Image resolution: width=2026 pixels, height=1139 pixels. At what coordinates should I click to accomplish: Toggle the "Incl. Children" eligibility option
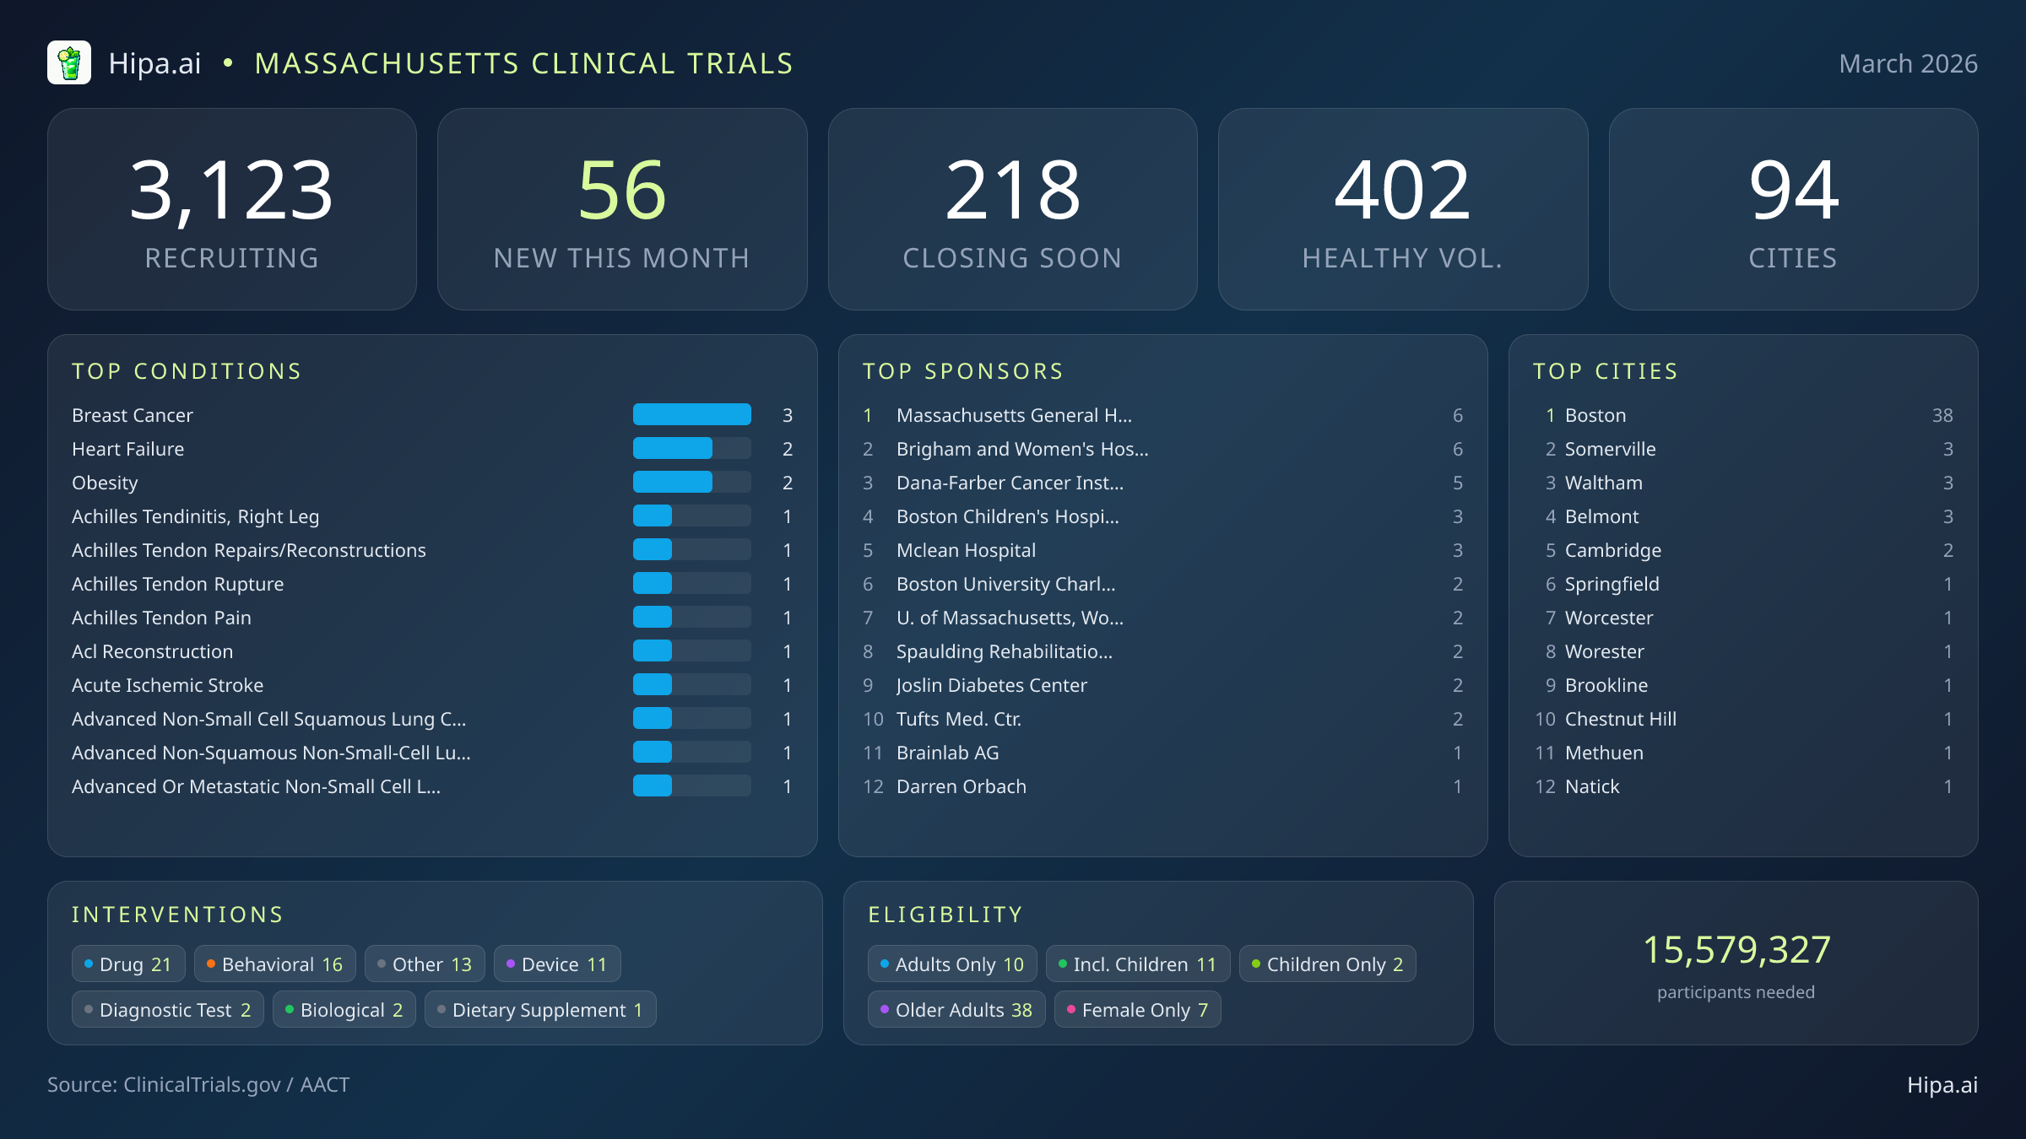pos(1137,964)
